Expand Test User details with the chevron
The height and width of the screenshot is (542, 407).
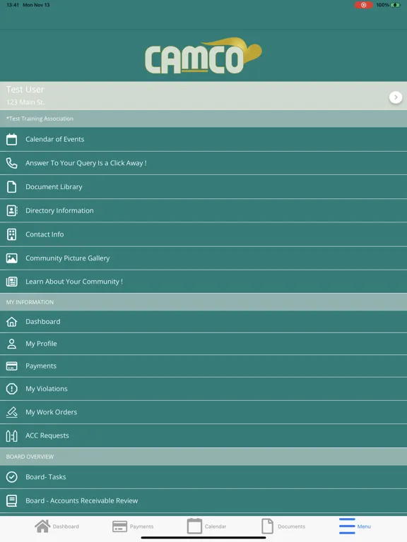tap(396, 97)
